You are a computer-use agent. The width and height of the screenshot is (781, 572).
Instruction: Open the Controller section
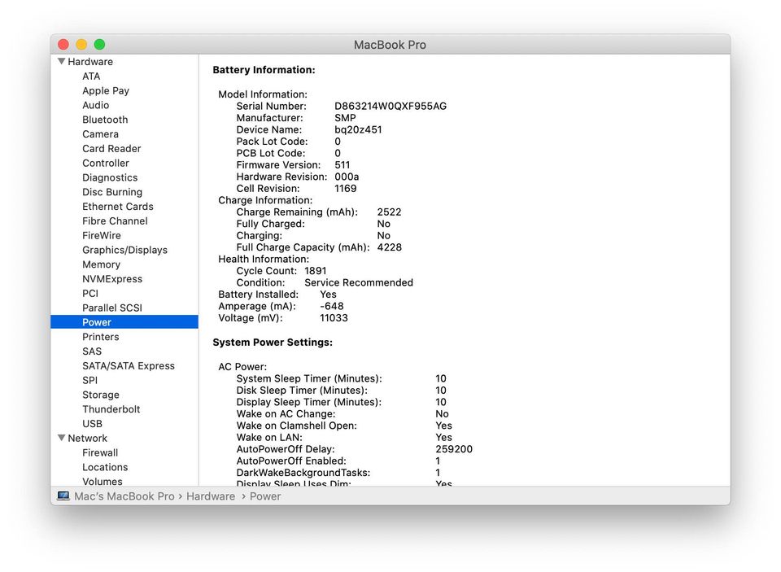click(106, 163)
